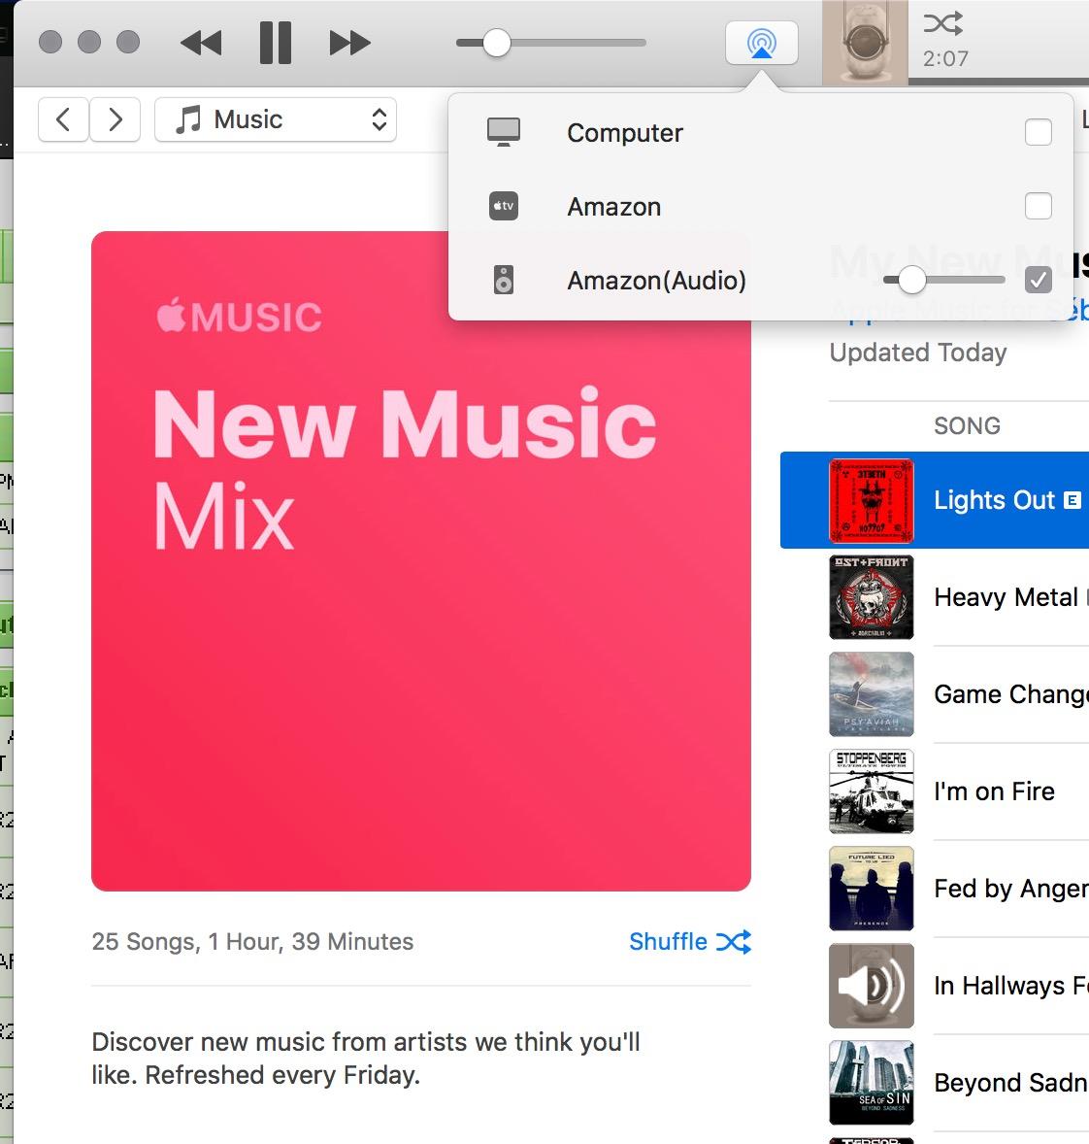
Task: Uncheck the Amazon(Audio) speaker output
Action: coord(1038,280)
